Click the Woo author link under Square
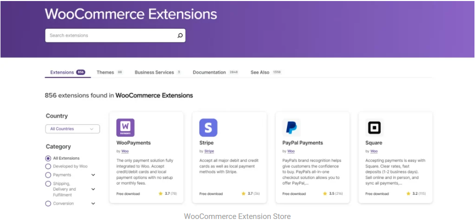This screenshot has height=221, width=476. pos(374,151)
